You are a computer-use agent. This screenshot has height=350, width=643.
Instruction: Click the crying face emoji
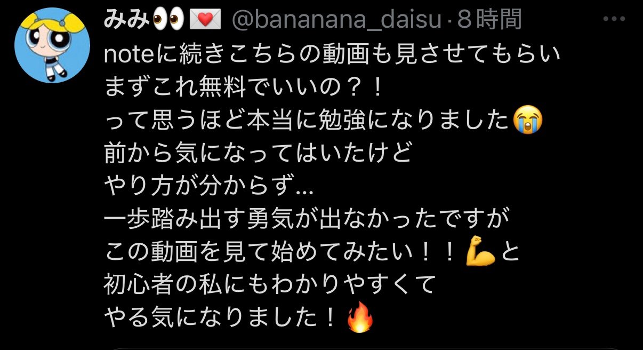pyautogui.click(x=527, y=121)
